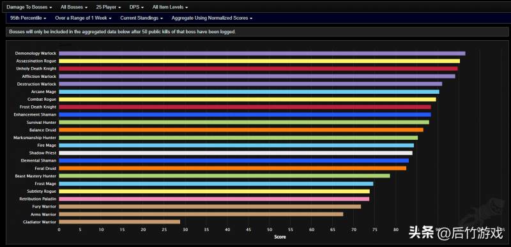This screenshot has height=247, width=511.
Task: Select the Arcane Mage label
Action: [x=44, y=92]
